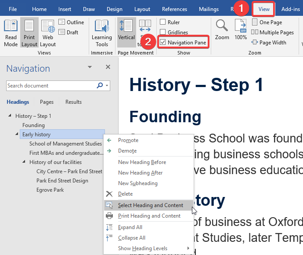303x255 pixels.
Task: Open Navigation pane options dropdown arrow
Action: pyautogui.click(x=90, y=67)
